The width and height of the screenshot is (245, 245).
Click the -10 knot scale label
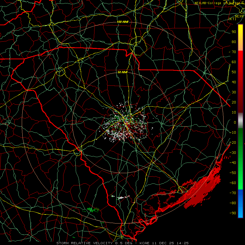[233, 133]
